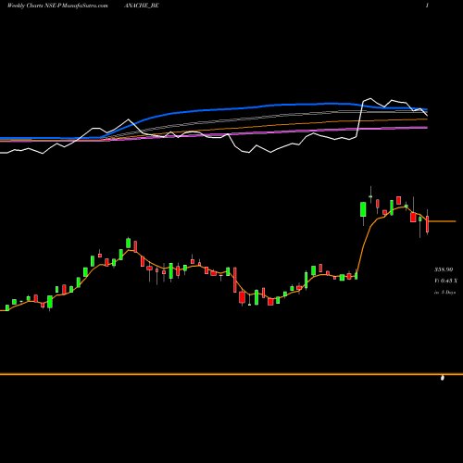Click the orange last-price level marker line
Image resolution: width=463 pixels, height=463 pixels.
(x=443, y=221)
